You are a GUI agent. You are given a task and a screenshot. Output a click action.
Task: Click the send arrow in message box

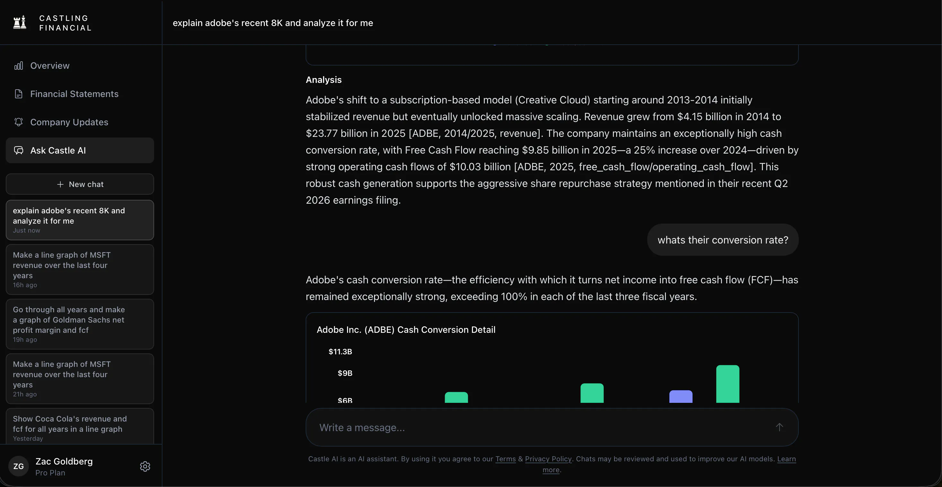pyautogui.click(x=779, y=427)
